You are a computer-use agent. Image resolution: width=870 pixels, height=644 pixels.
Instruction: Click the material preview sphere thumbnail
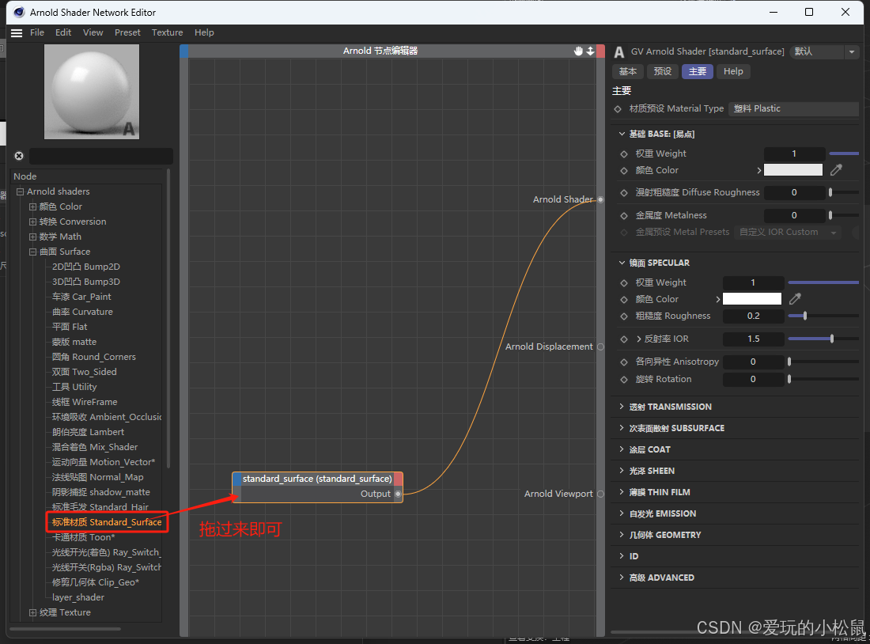92,92
